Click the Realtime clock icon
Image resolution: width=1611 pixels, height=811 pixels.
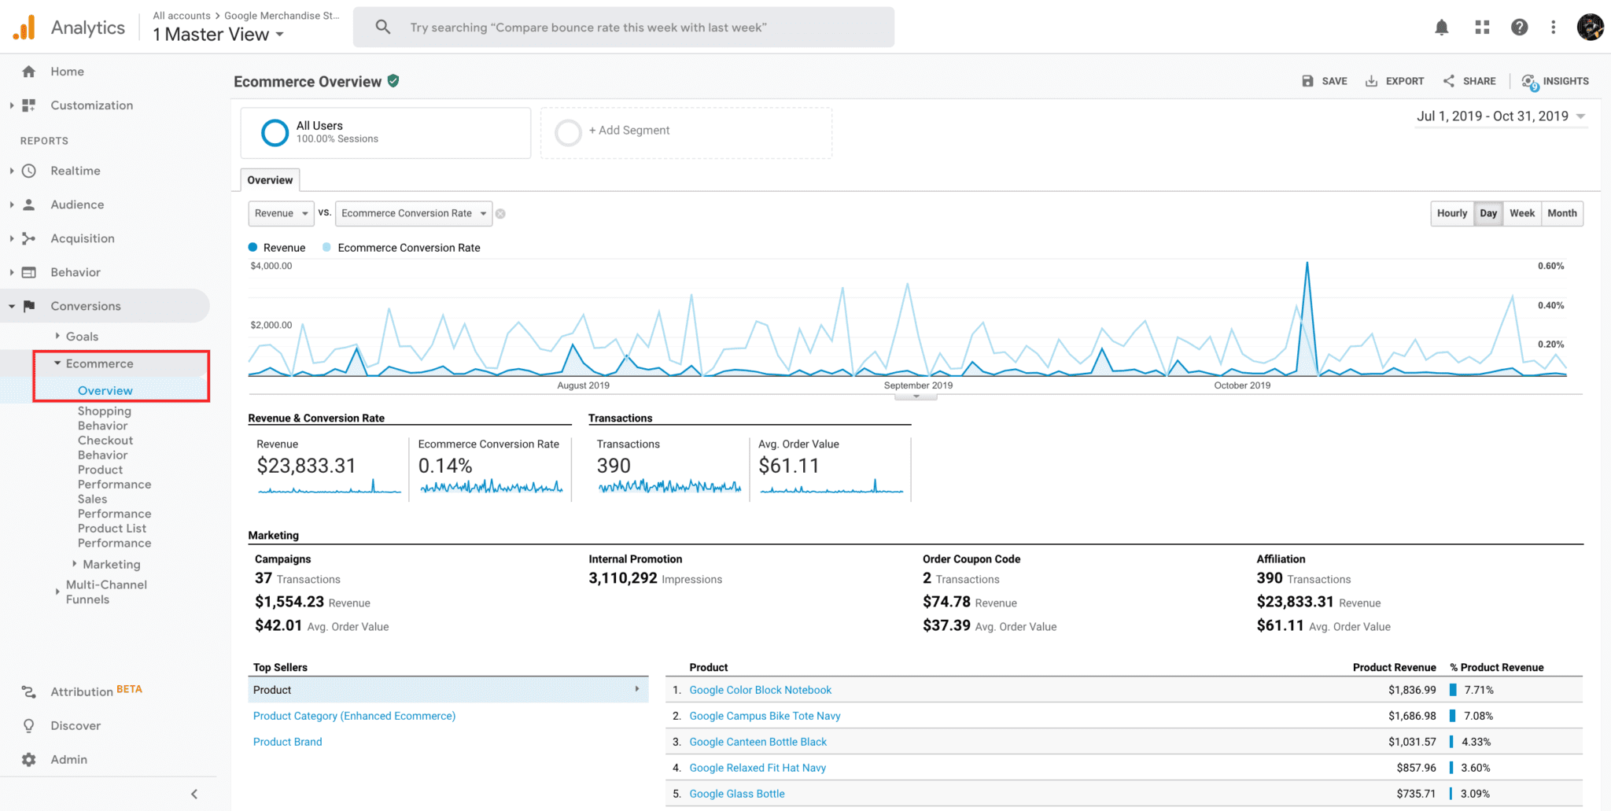(29, 171)
